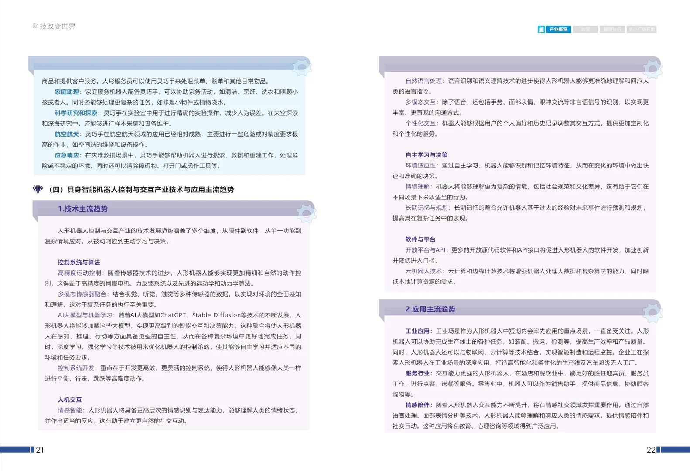
Task: Click the 开放平台与API term
Action: pyautogui.click(x=425, y=250)
